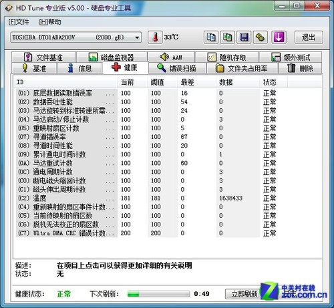Select the 健康 health tab

pyautogui.click(x=126, y=67)
